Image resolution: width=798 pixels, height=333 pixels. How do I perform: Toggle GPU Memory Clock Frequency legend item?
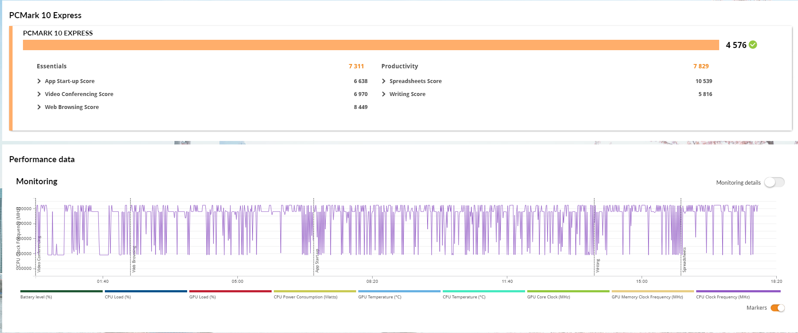click(x=653, y=294)
